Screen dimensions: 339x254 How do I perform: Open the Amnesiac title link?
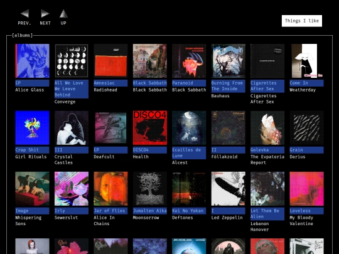(x=110, y=83)
